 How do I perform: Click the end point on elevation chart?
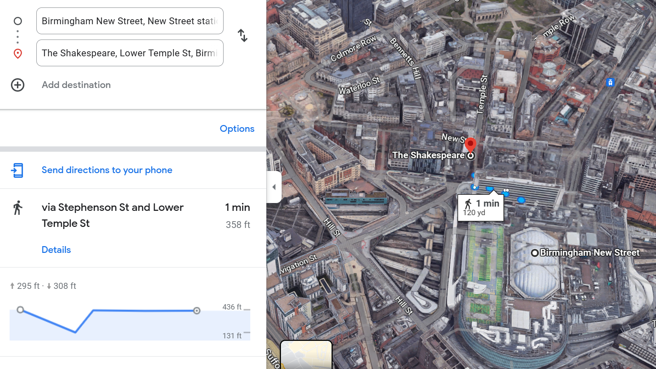pos(196,311)
